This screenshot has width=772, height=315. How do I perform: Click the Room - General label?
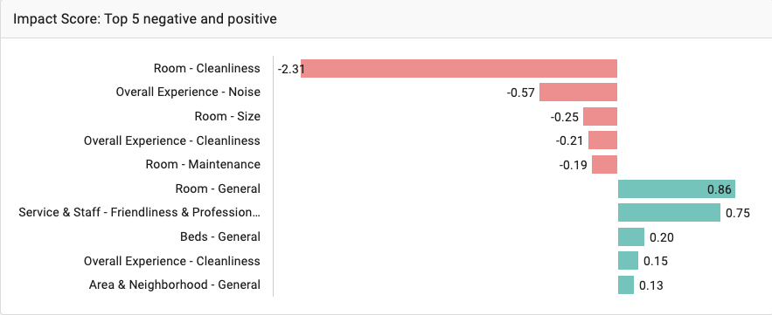click(x=218, y=188)
